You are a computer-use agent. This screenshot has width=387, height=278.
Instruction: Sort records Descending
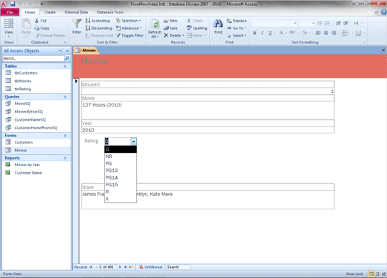[x=98, y=28]
